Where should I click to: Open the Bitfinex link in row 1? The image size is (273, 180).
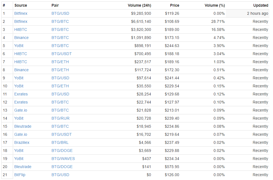coord(21,13)
